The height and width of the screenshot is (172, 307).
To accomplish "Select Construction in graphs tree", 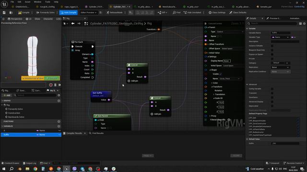I will pyautogui.click(x=14, y=113).
